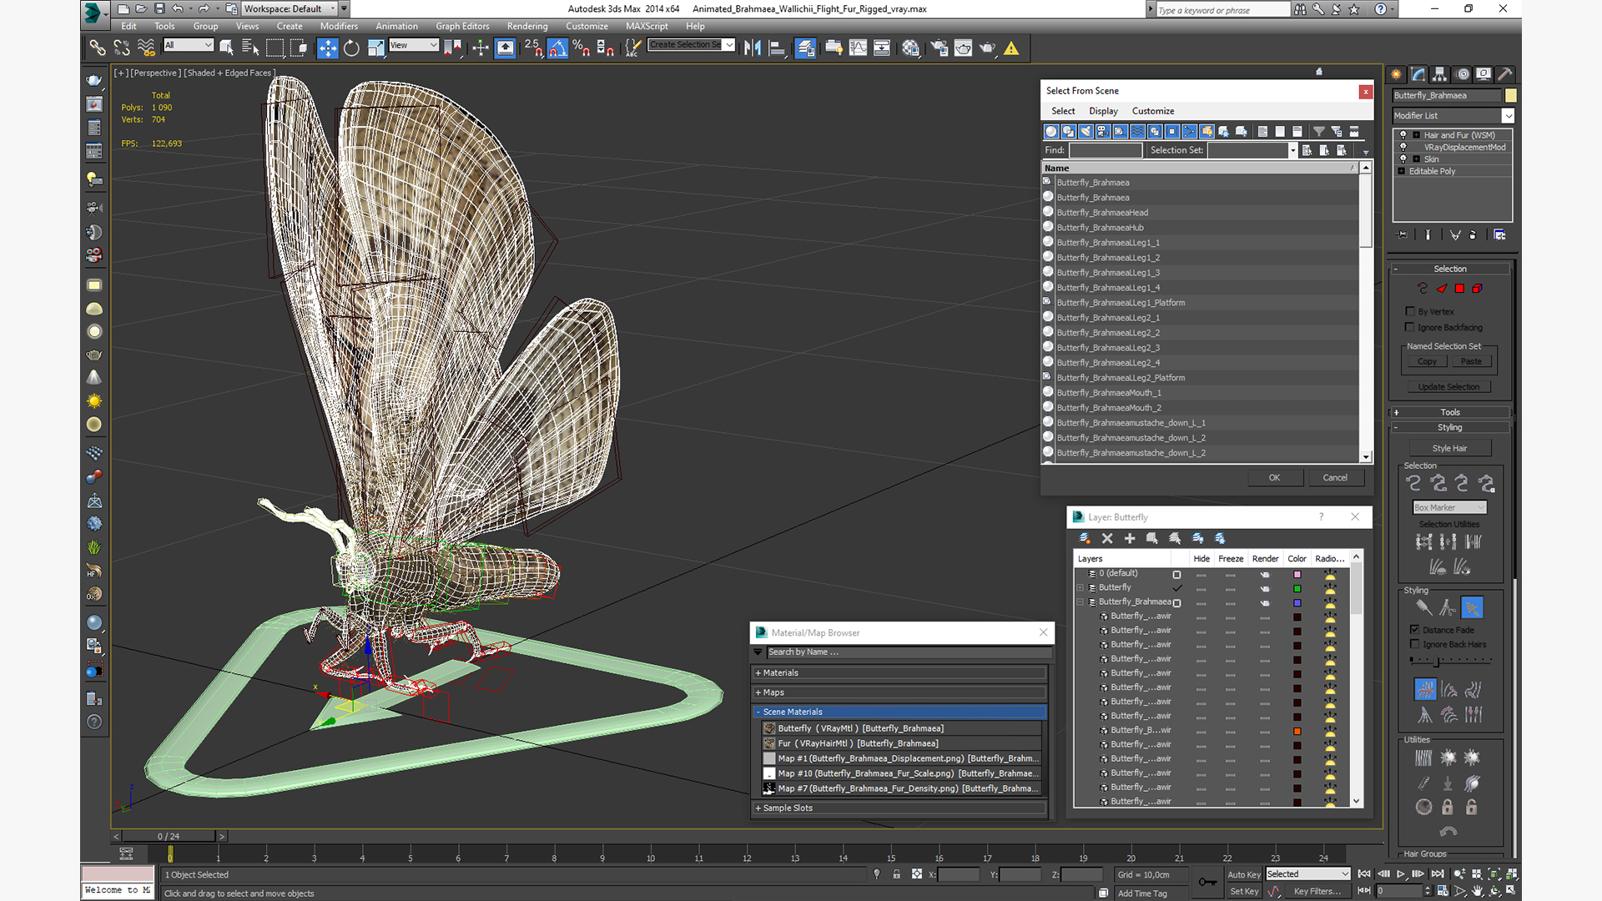Open the Motion command panel tab
The height and width of the screenshot is (901, 1602).
(x=1463, y=74)
